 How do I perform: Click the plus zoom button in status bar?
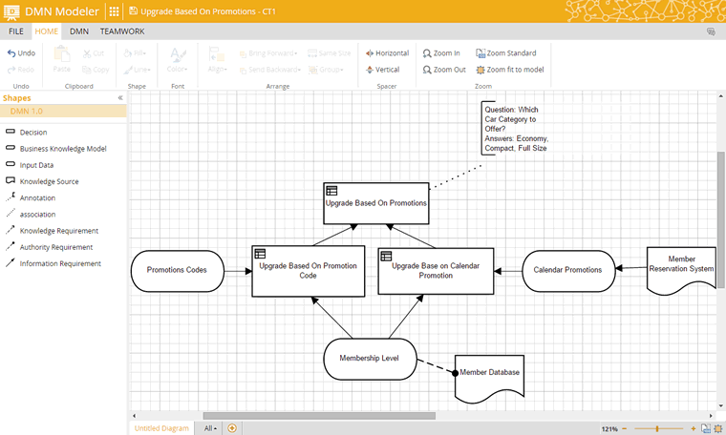click(694, 429)
